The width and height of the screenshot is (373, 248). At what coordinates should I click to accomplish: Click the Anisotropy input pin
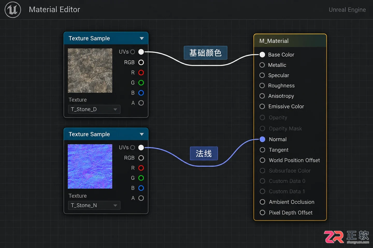pos(262,96)
